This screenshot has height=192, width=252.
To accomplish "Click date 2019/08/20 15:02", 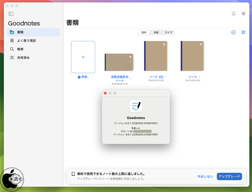I will [120, 84].
